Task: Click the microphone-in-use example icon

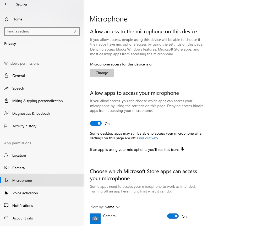Action: point(182,149)
